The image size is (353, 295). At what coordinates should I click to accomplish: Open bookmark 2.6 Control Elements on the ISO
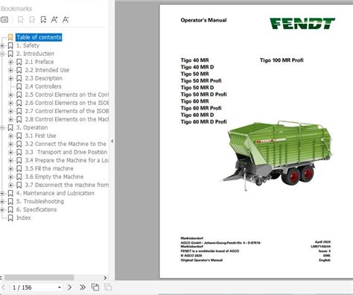click(x=66, y=103)
